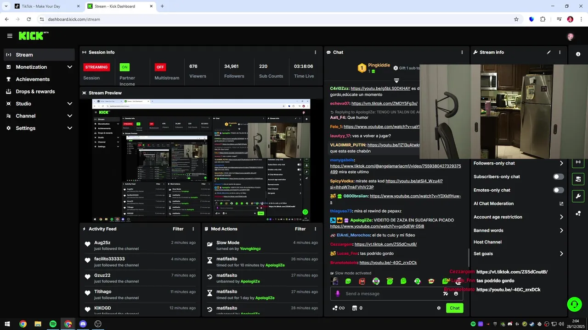Open File Explorer from taskbar
The image size is (588, 330).
tap(38, 324)
